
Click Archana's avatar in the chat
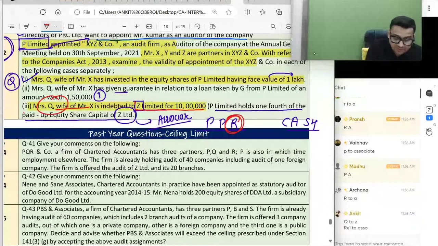click(x=338, y=190)
